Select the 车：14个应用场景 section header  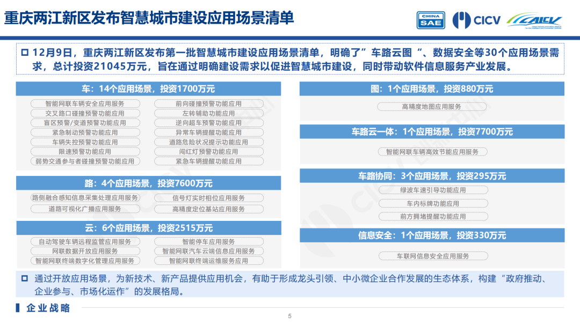tap(148, 89)
